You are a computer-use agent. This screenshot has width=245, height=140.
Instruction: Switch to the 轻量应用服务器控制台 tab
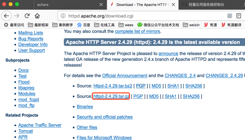coord(212,5)
